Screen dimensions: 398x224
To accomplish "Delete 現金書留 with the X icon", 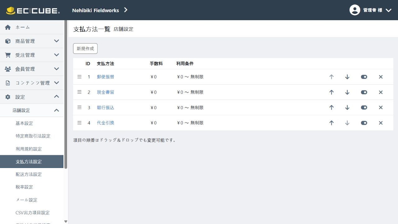I will (381, 92).
